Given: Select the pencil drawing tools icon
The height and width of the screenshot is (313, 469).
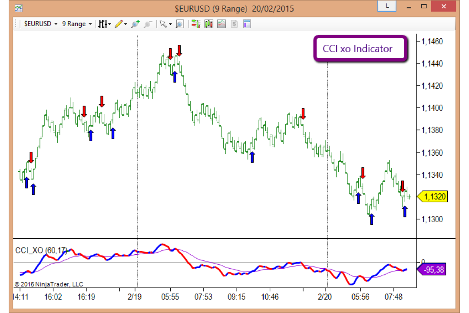Looking at the screenshot, I should tap(119, 24).
